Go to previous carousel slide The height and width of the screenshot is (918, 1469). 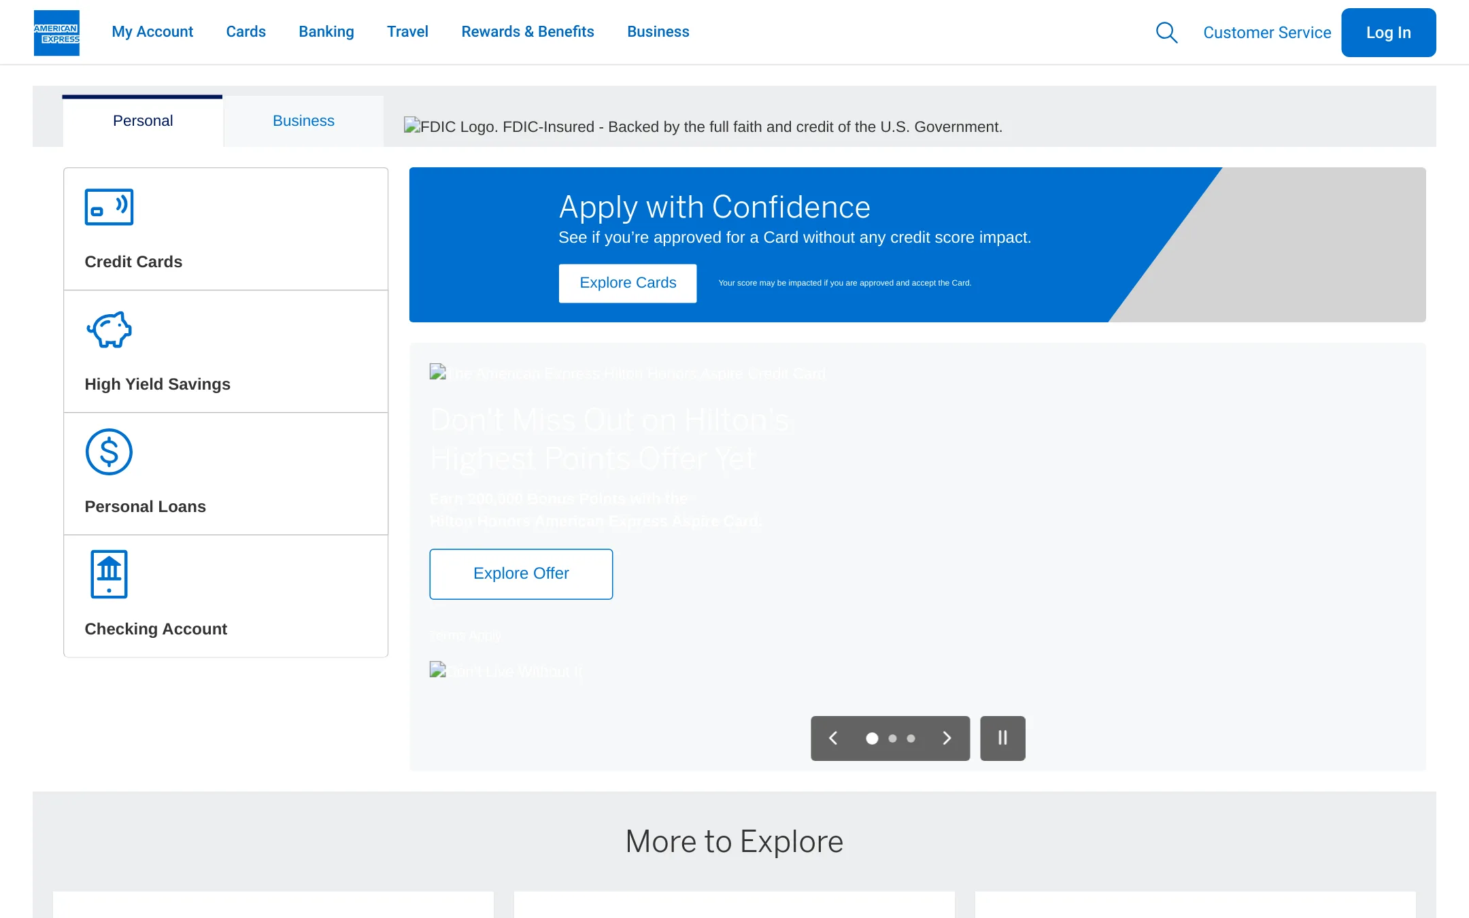[x=833, y=738]
